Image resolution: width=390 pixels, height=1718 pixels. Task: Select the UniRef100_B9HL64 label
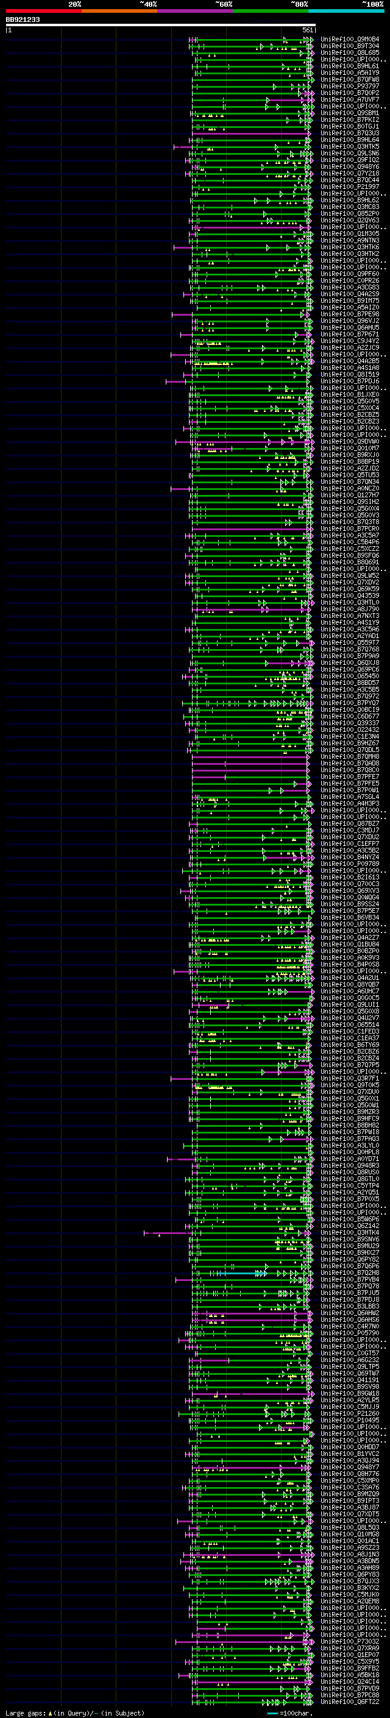[349, 140]
